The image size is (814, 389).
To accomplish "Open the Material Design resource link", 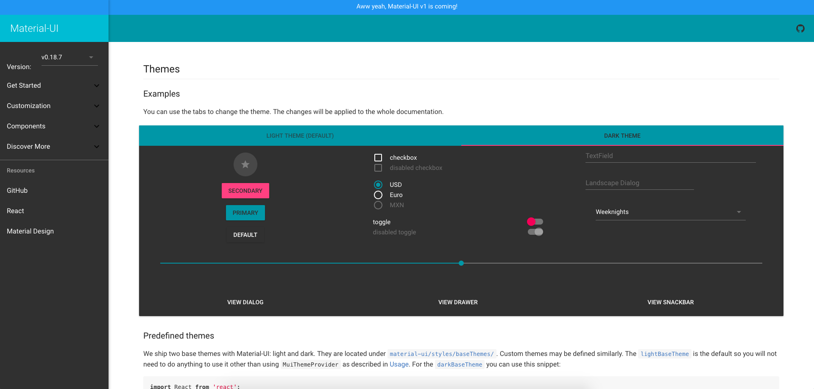I will [x=54, y=231].
